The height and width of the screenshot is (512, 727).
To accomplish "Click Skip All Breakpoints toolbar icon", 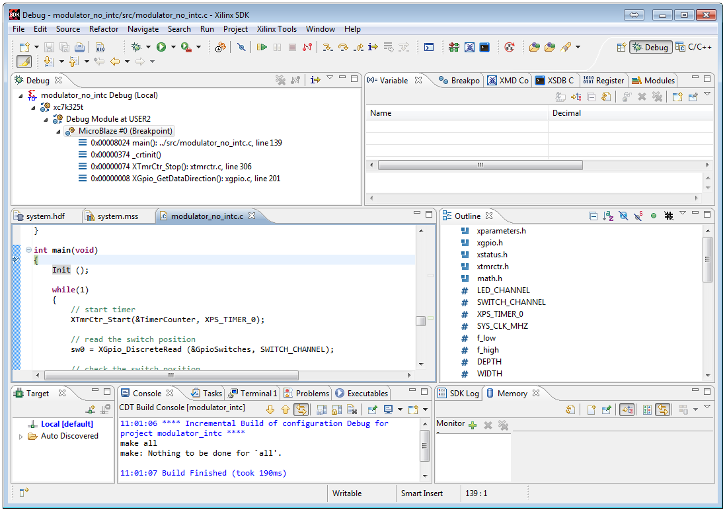I will (x=241, y=47).
